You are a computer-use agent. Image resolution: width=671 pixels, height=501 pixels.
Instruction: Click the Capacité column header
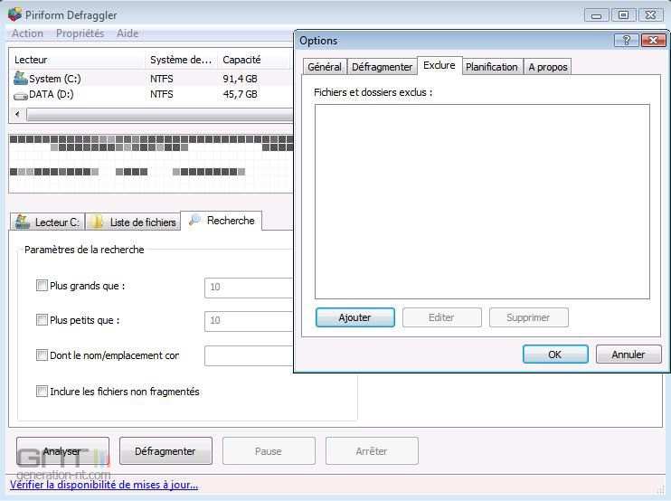point(255,60)
